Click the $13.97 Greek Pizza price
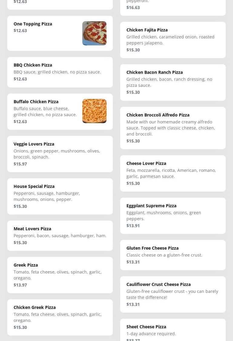The height and width of the screenshot is (341, 233). coord(20,285)
